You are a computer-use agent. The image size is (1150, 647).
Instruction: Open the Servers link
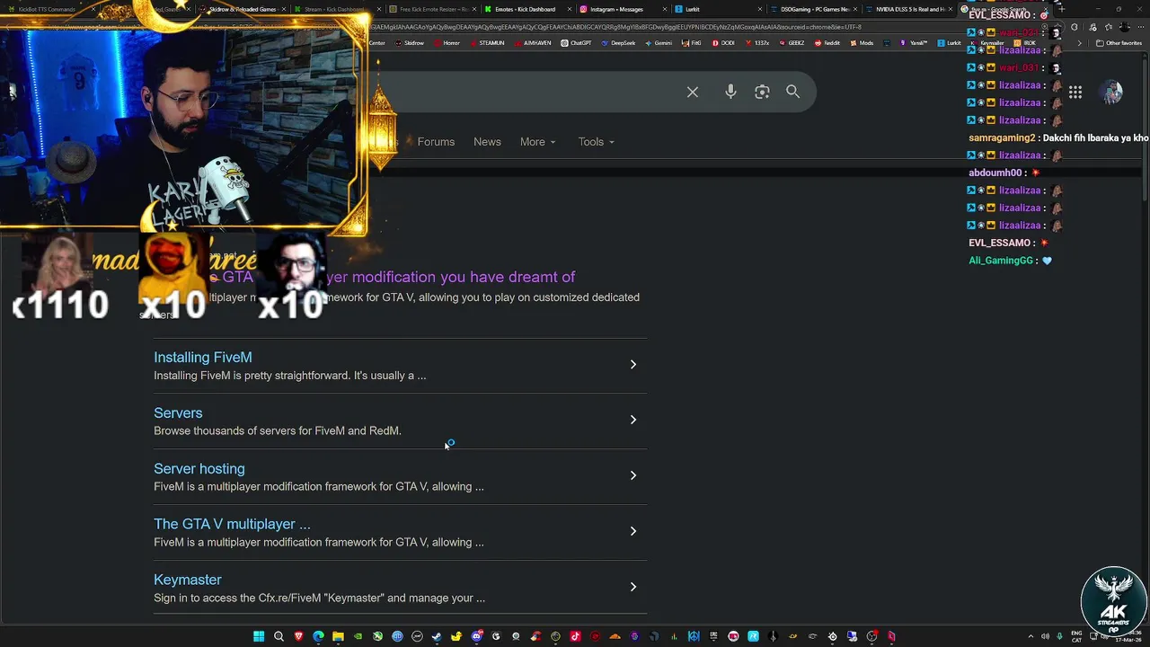pyautogui.click(x=178, y=412)
